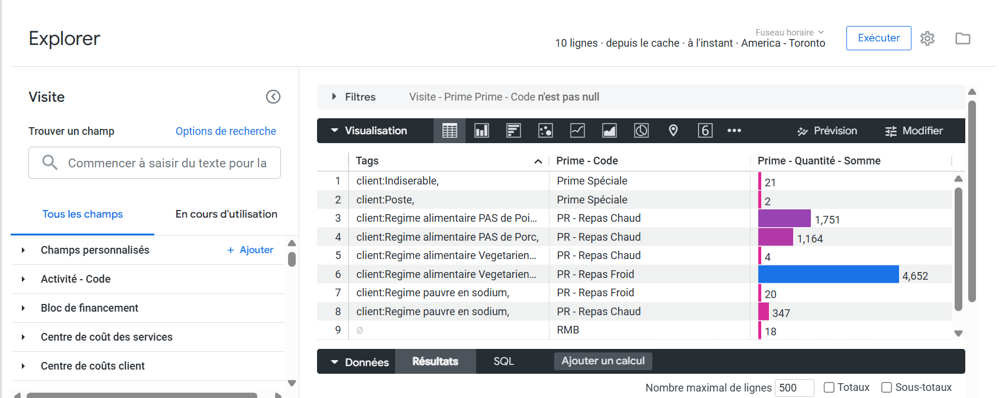
Task: Click the Ajouter un calcul button
Action: [603, 361]
